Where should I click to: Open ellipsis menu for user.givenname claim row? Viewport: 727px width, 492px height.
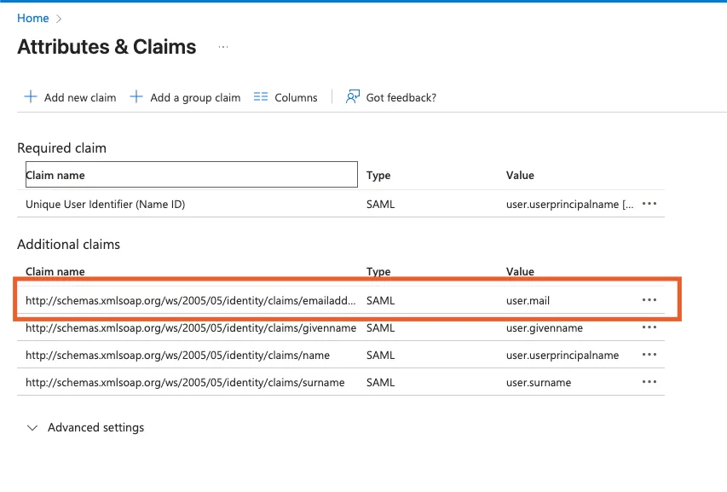point(649,327)
